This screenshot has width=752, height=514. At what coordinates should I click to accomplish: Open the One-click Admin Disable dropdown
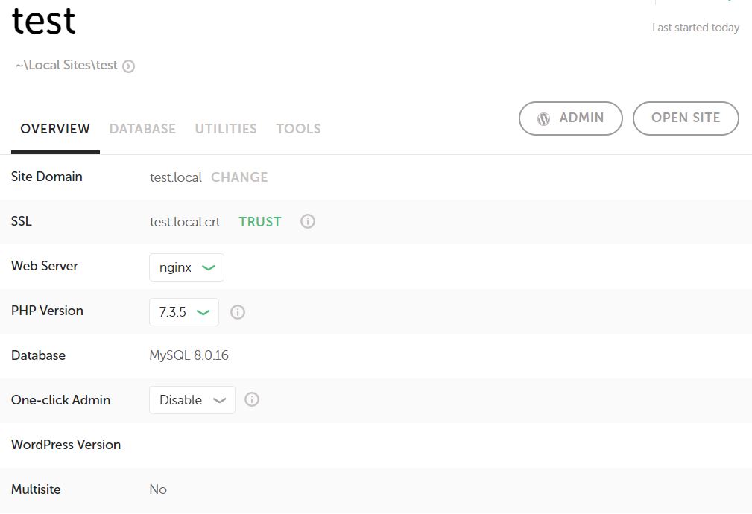click(x=192, y=400)
